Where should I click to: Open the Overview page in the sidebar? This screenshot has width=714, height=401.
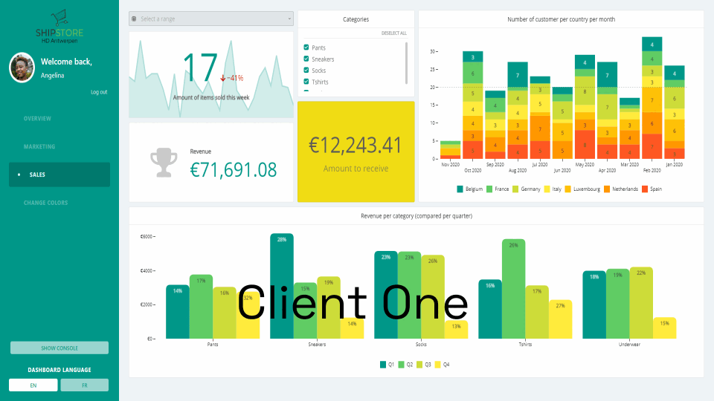pos(37,119)
